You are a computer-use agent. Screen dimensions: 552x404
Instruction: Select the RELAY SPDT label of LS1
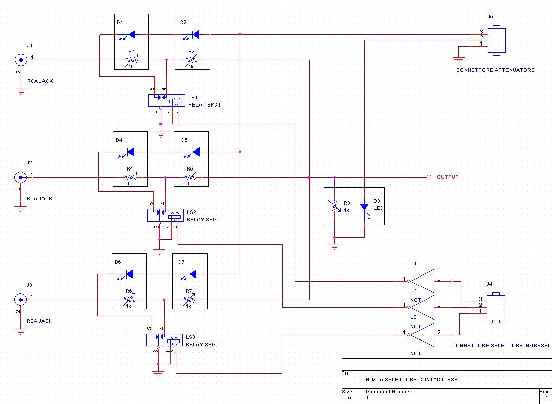[205, 105]
